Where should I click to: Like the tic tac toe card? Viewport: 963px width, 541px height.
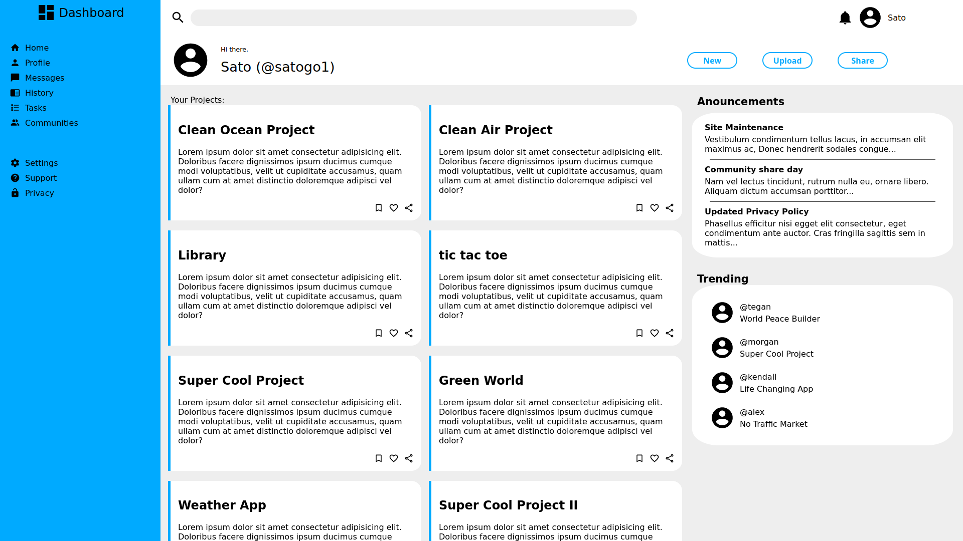click(655, 333)
